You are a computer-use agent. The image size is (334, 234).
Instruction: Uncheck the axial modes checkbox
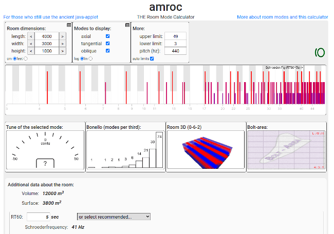tap(107, 36)
